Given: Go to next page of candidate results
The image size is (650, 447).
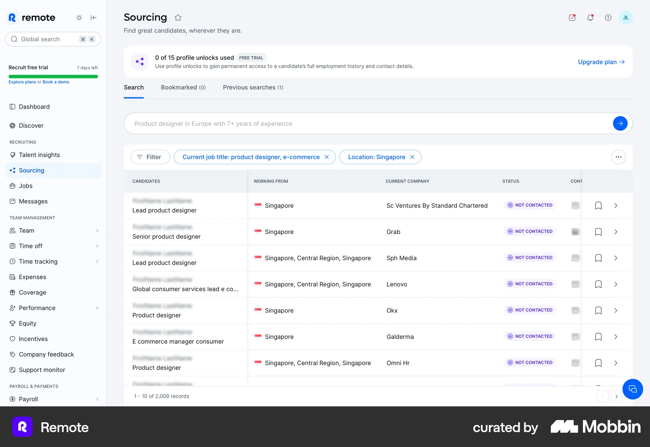Looking at the screenshot, I should point(616,396).
